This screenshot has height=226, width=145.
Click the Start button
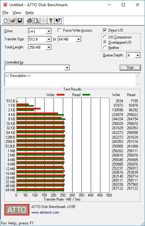130,68
